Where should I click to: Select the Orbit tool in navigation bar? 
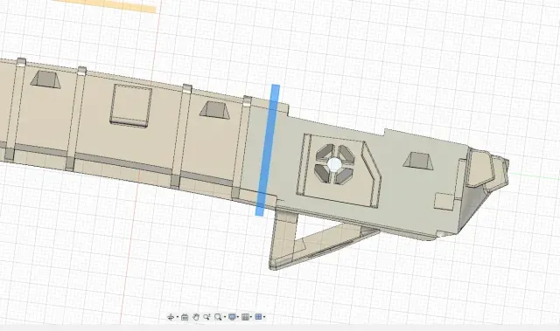pos(171,317)
